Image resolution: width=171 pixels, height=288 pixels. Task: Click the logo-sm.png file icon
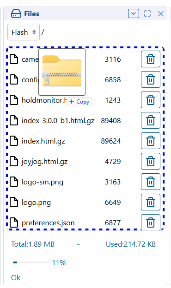[x=14, y=182]
